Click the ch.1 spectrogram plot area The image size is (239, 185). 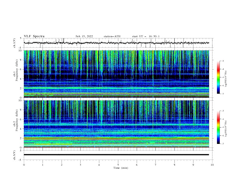[x=116, y=74]
